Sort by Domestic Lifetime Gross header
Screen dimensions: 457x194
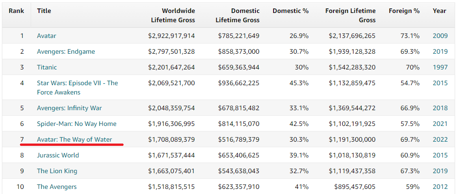238,15
